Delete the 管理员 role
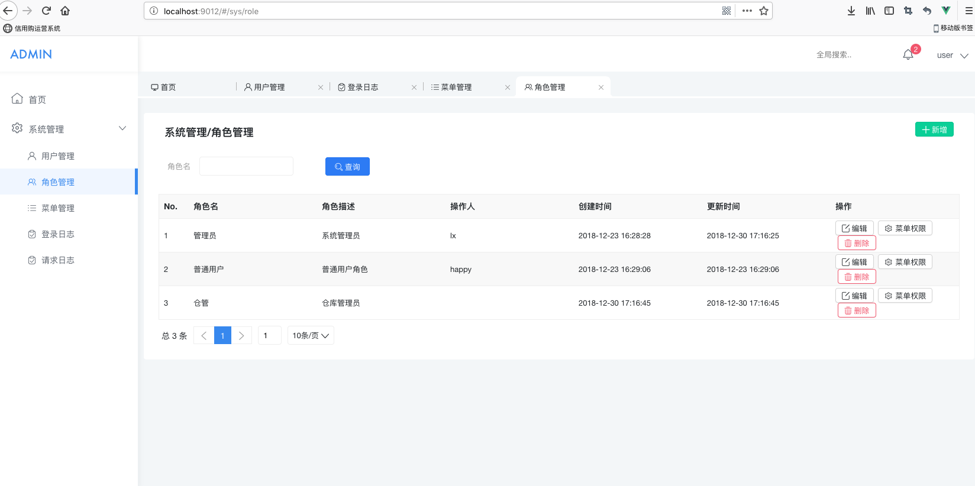This screenshot has height=486, width=975. (857, 243)
